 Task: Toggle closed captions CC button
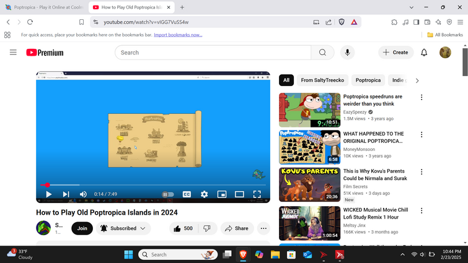187,194
